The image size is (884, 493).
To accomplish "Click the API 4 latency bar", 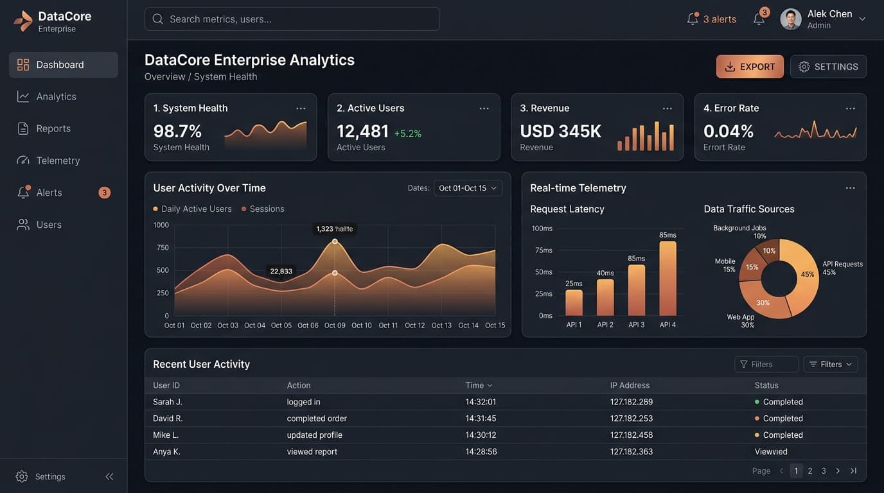I will (x=668, y=278).
